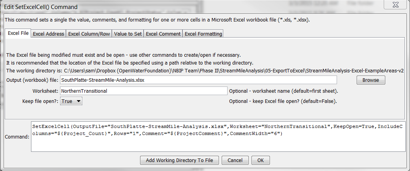Go to the Value to Set tab
The image size is (410, 171).
point(128,34)
